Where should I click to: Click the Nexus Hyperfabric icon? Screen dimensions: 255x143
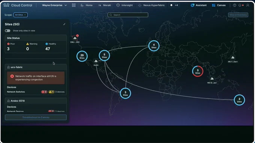pos(140,5)
